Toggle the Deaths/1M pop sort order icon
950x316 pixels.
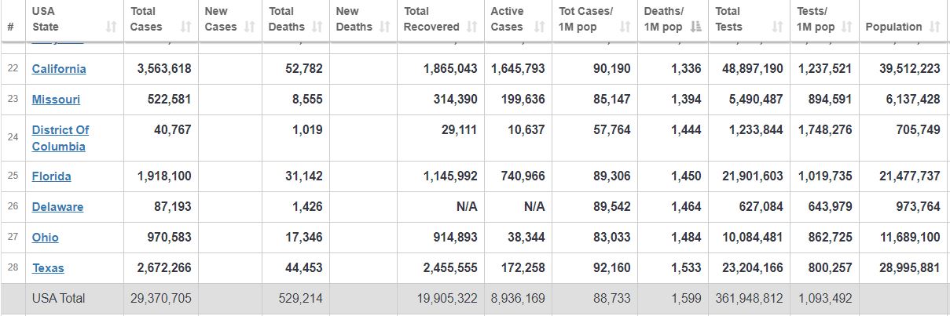tap(696, 27)
